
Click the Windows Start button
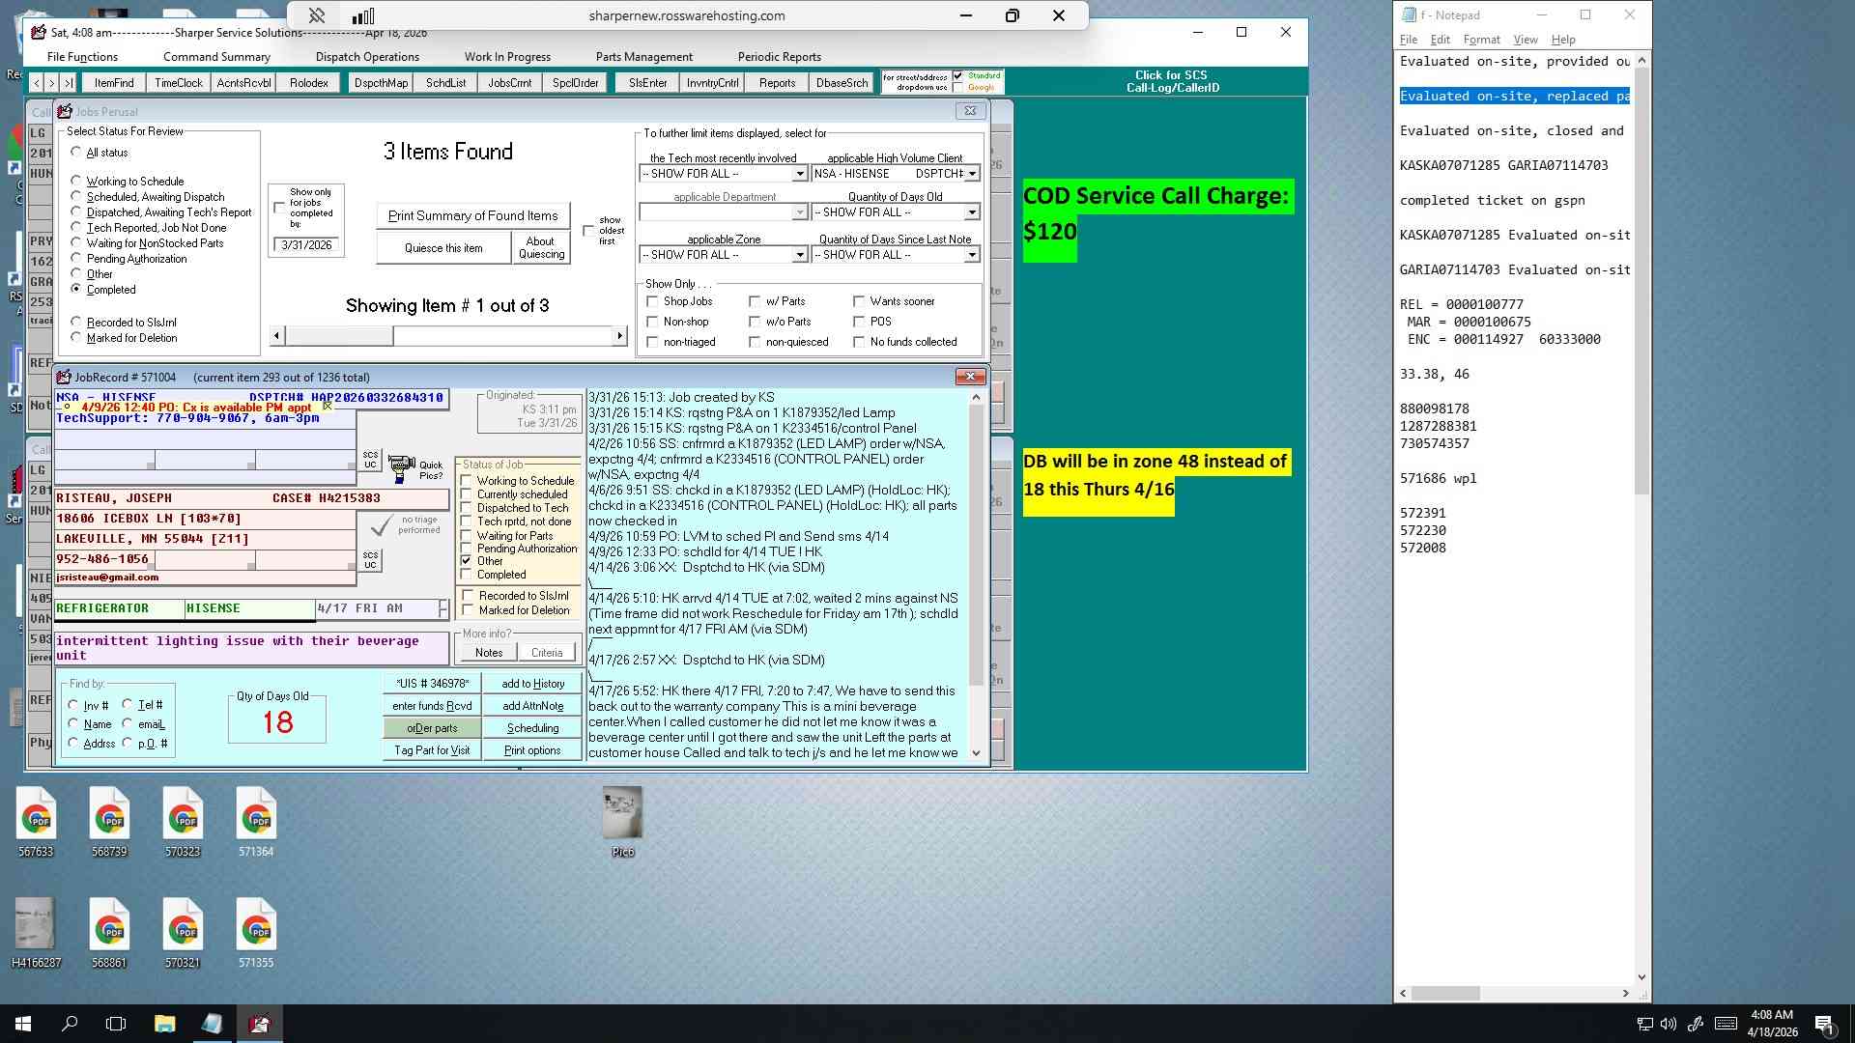(x=23, y=1024)
